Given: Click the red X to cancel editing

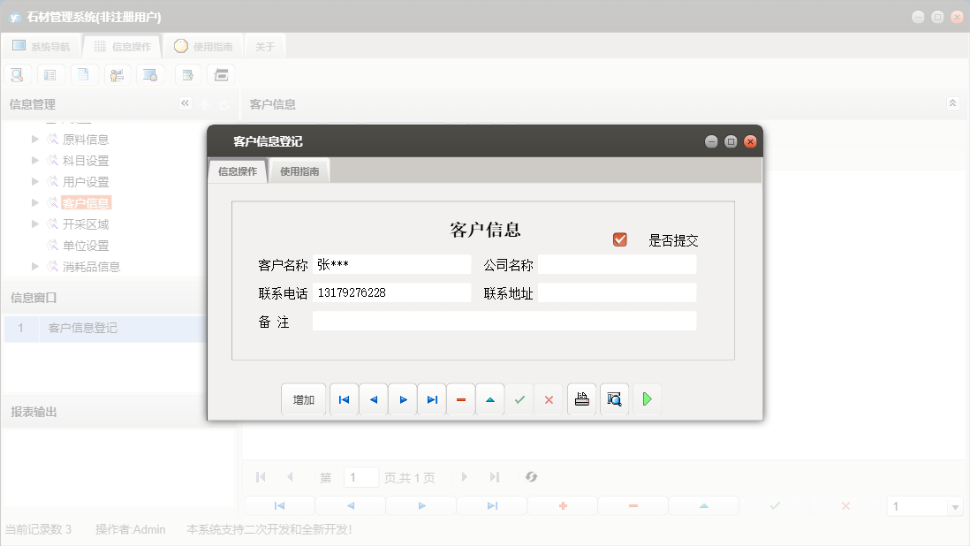Looking at the screenshot, I should tap(549, 398).
